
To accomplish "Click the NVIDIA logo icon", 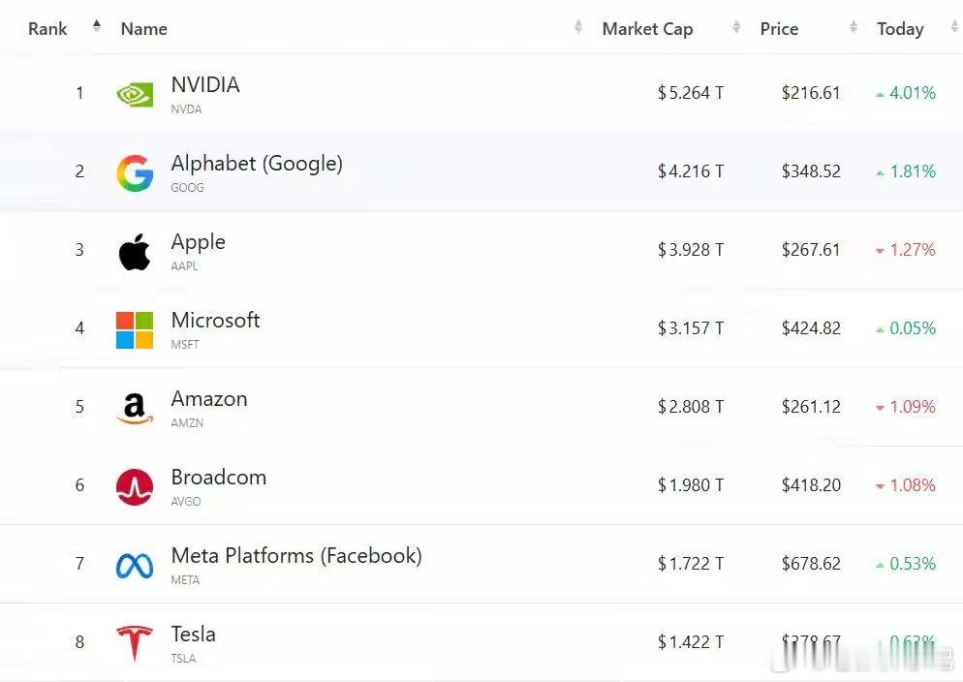I will (x=134, y=94).
